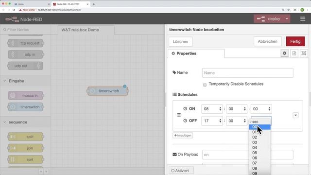Click the Fertig button

(295, 41)
